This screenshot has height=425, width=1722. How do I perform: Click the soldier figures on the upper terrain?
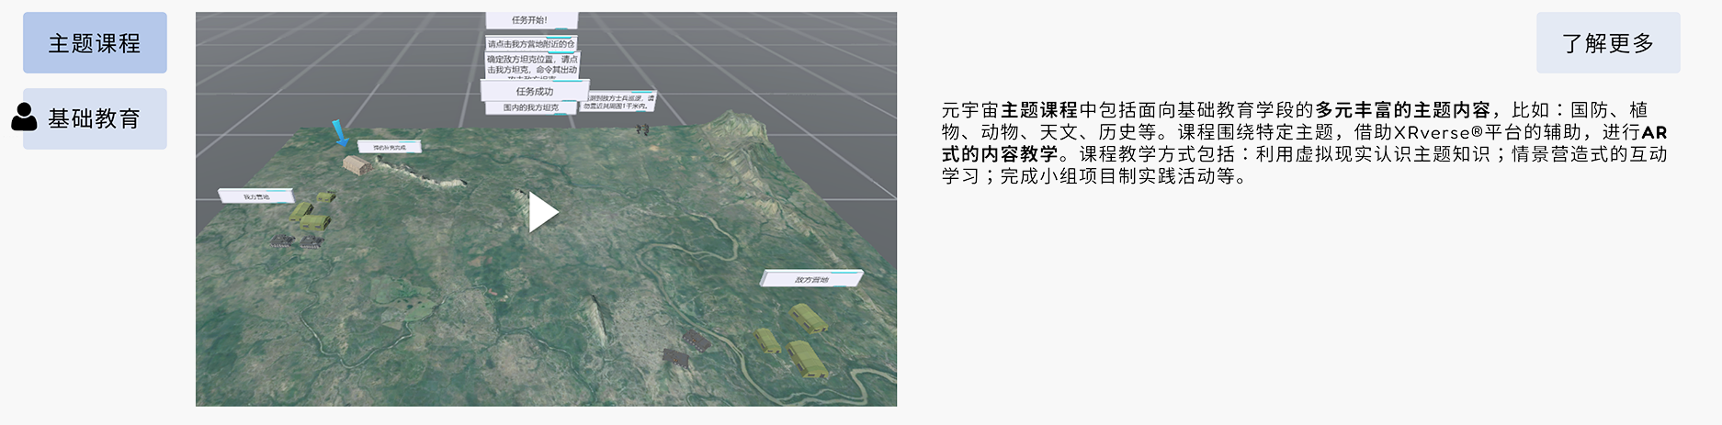641,130
